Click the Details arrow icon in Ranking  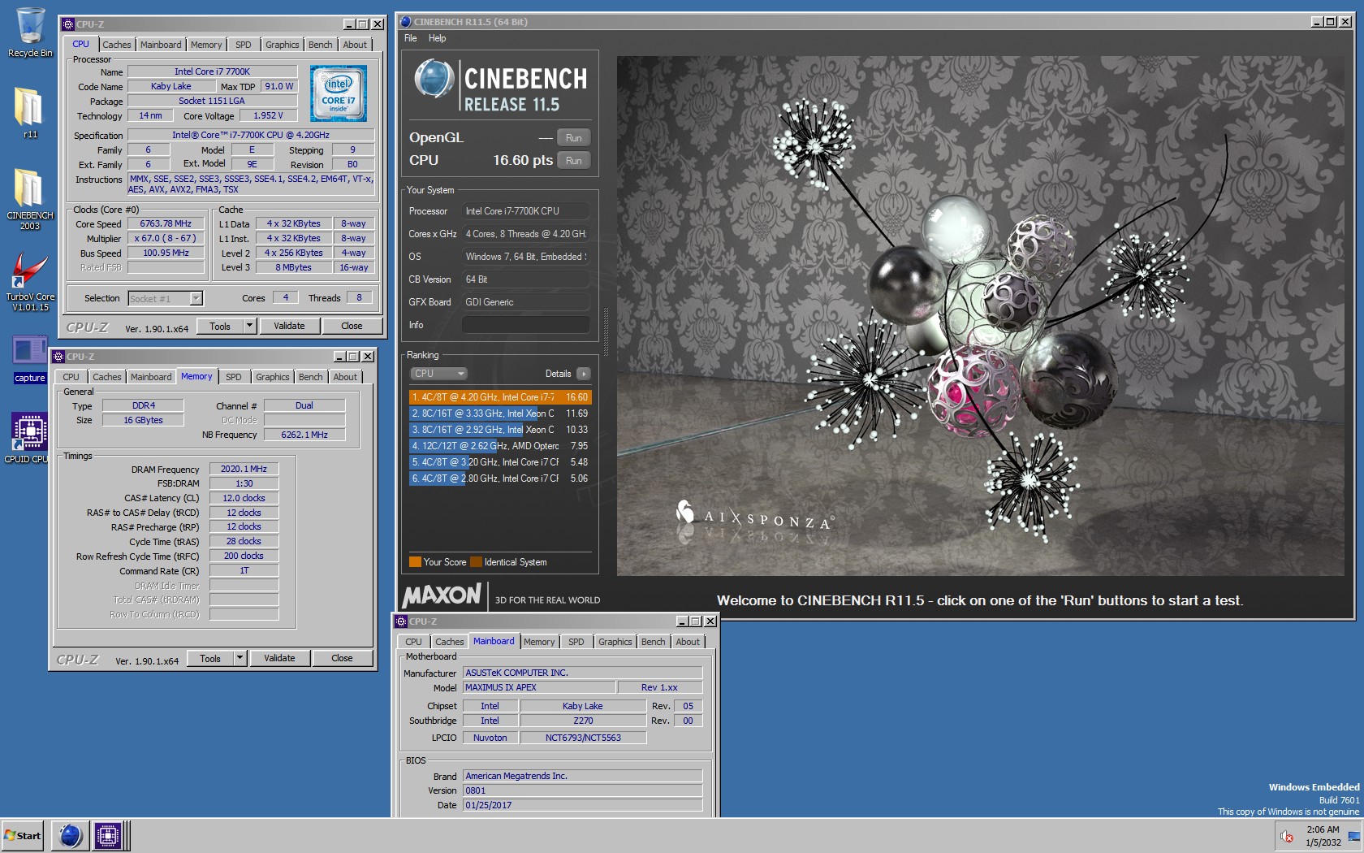pos(584,374)
